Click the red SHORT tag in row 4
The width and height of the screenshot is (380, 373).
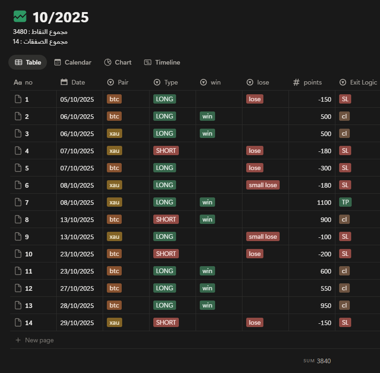[x=166, y=151]
